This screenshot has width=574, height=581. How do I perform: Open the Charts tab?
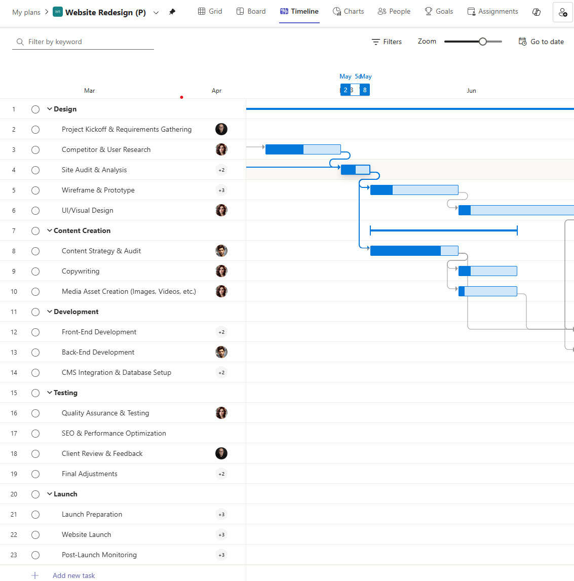pyautogui.click(x=348, y=11)
